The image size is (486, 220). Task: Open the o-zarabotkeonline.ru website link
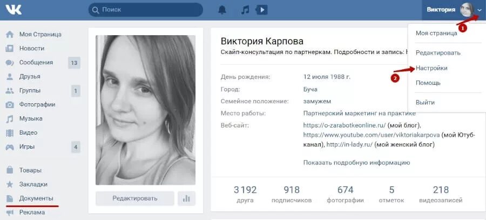(x=345, y=125)
